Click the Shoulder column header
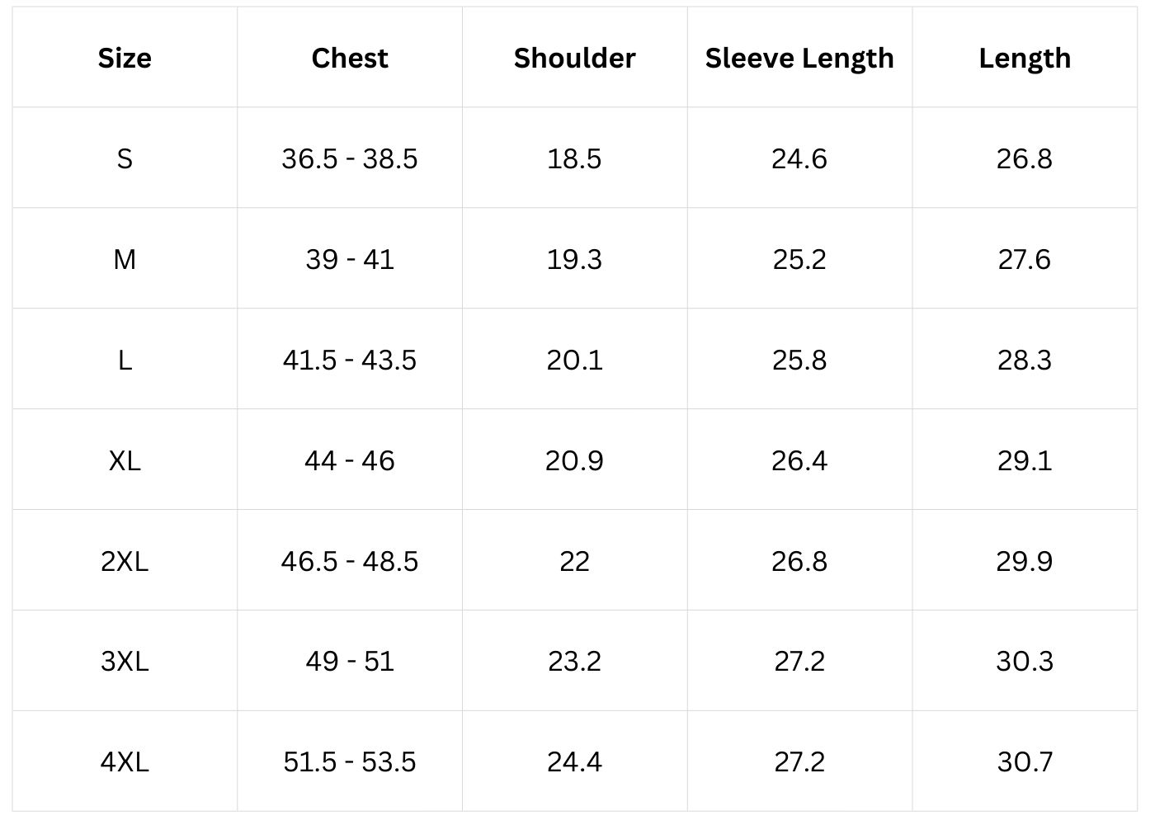Image resolution: width=1155 pixels, height=825 pixels. pyautogui.click(x=574, y=58)
